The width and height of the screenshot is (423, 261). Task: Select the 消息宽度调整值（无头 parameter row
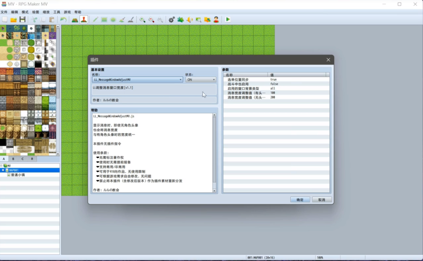click(276, 97)
